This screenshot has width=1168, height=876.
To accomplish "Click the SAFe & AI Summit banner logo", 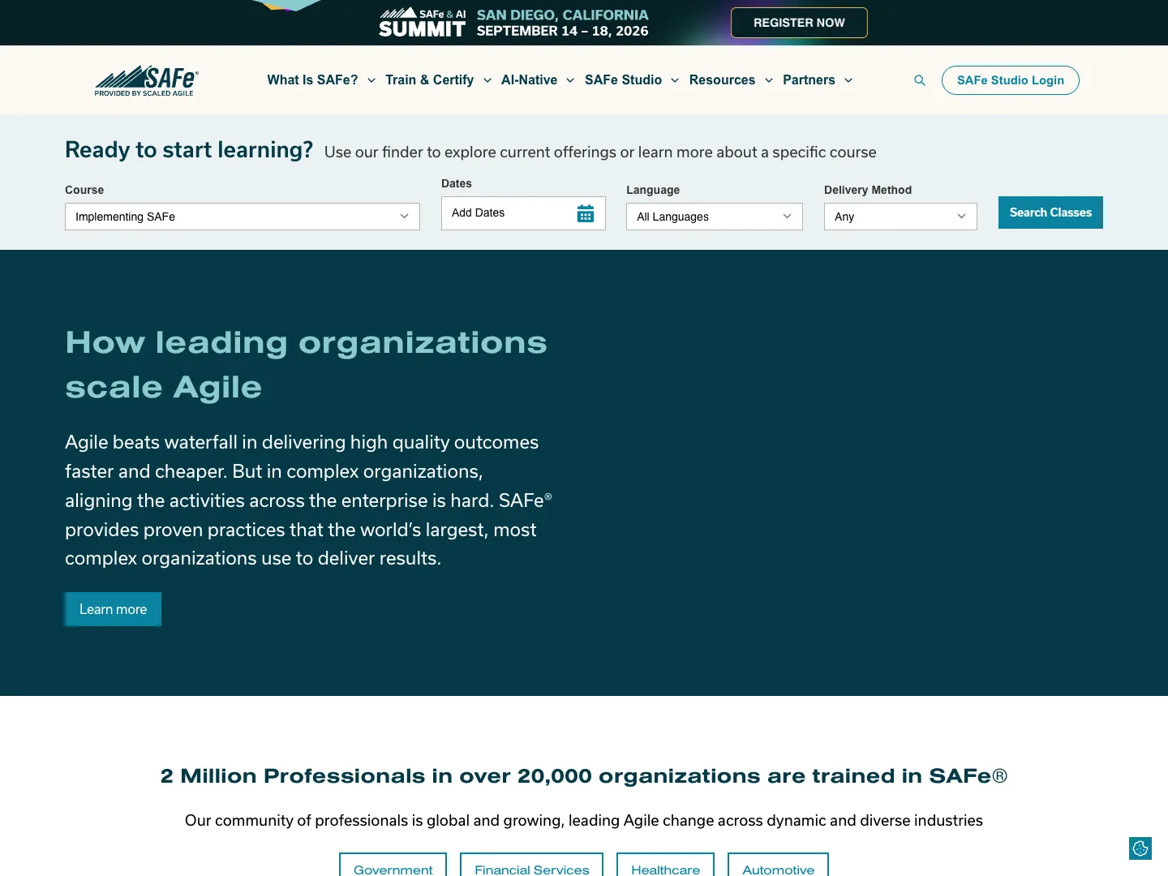I will [x=422, y=23].
